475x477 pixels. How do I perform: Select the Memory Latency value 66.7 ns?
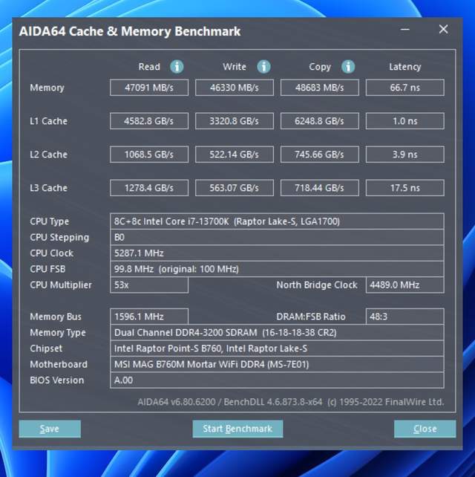(x=404, y=88)
